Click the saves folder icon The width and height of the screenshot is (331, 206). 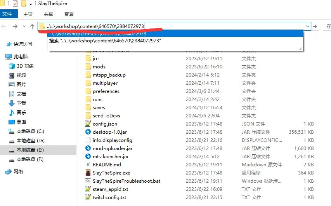tap(88, 108)
